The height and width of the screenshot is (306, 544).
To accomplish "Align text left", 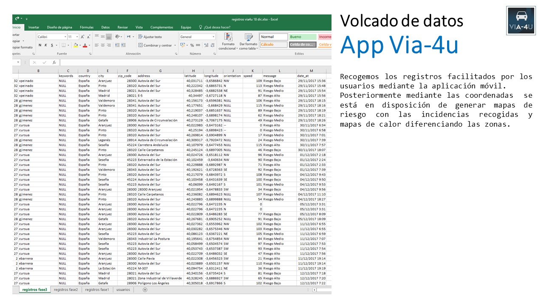I will (x=96, y=45).
